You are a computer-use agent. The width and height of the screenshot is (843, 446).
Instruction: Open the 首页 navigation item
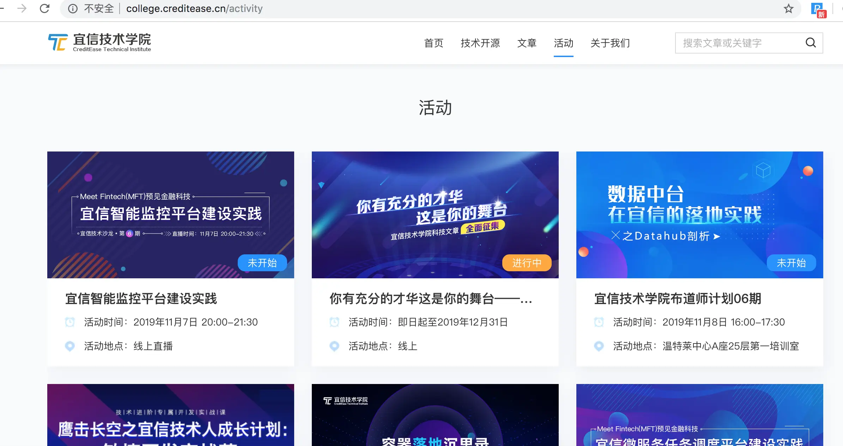(x=433, y=43)
